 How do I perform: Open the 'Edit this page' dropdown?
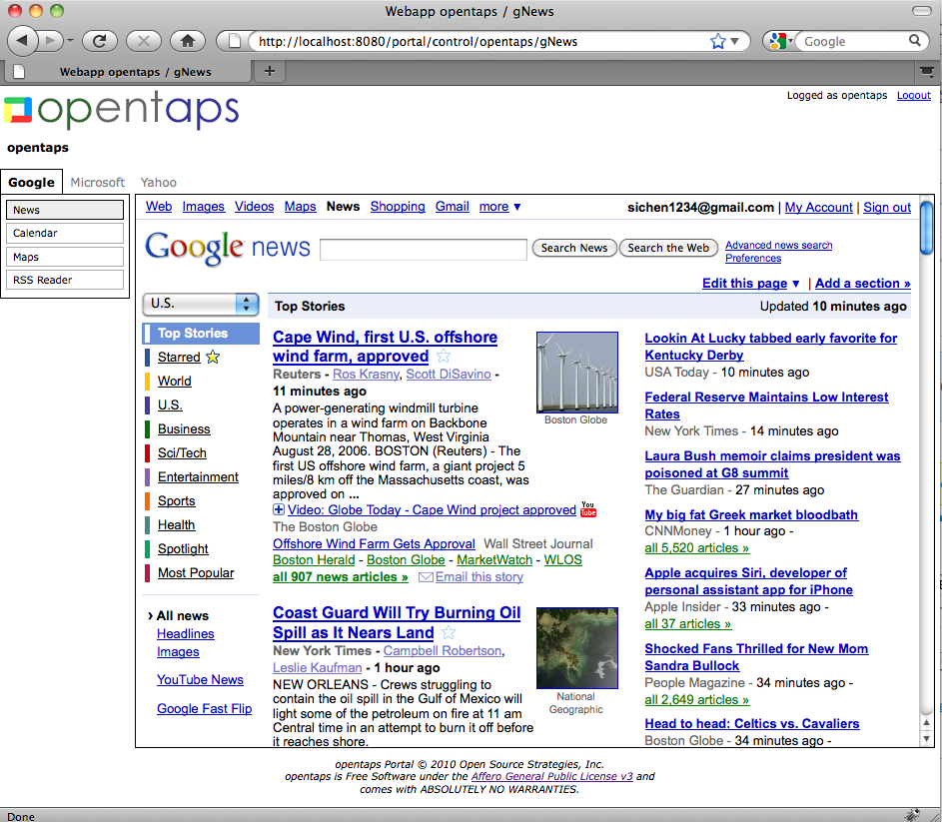(x=751, y=283)
